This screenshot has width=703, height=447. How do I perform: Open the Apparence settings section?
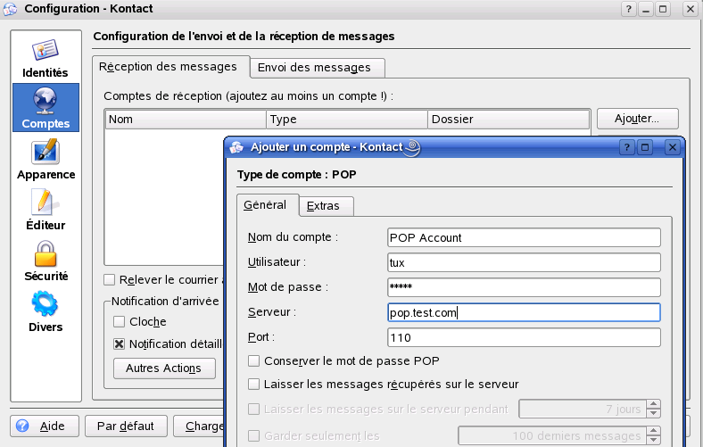pos(45,158)
